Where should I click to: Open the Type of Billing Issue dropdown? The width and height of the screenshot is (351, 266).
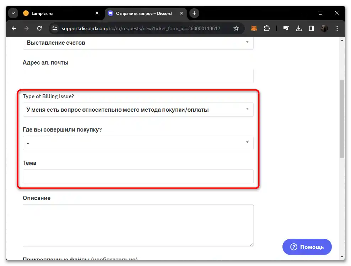(x=138, y=110)
